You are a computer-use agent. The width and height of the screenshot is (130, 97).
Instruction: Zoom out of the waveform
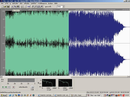pos(36,6)
